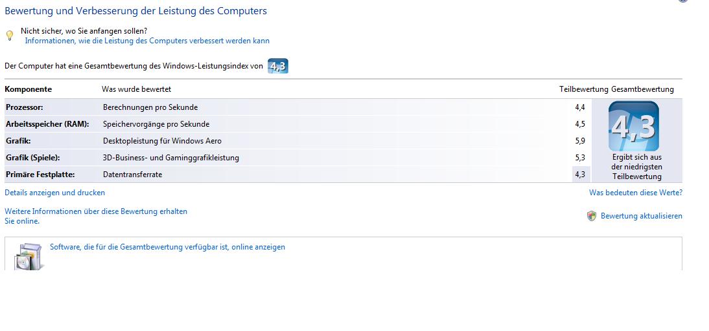Click the large 4,3 base score graphic

coord(633,126)
